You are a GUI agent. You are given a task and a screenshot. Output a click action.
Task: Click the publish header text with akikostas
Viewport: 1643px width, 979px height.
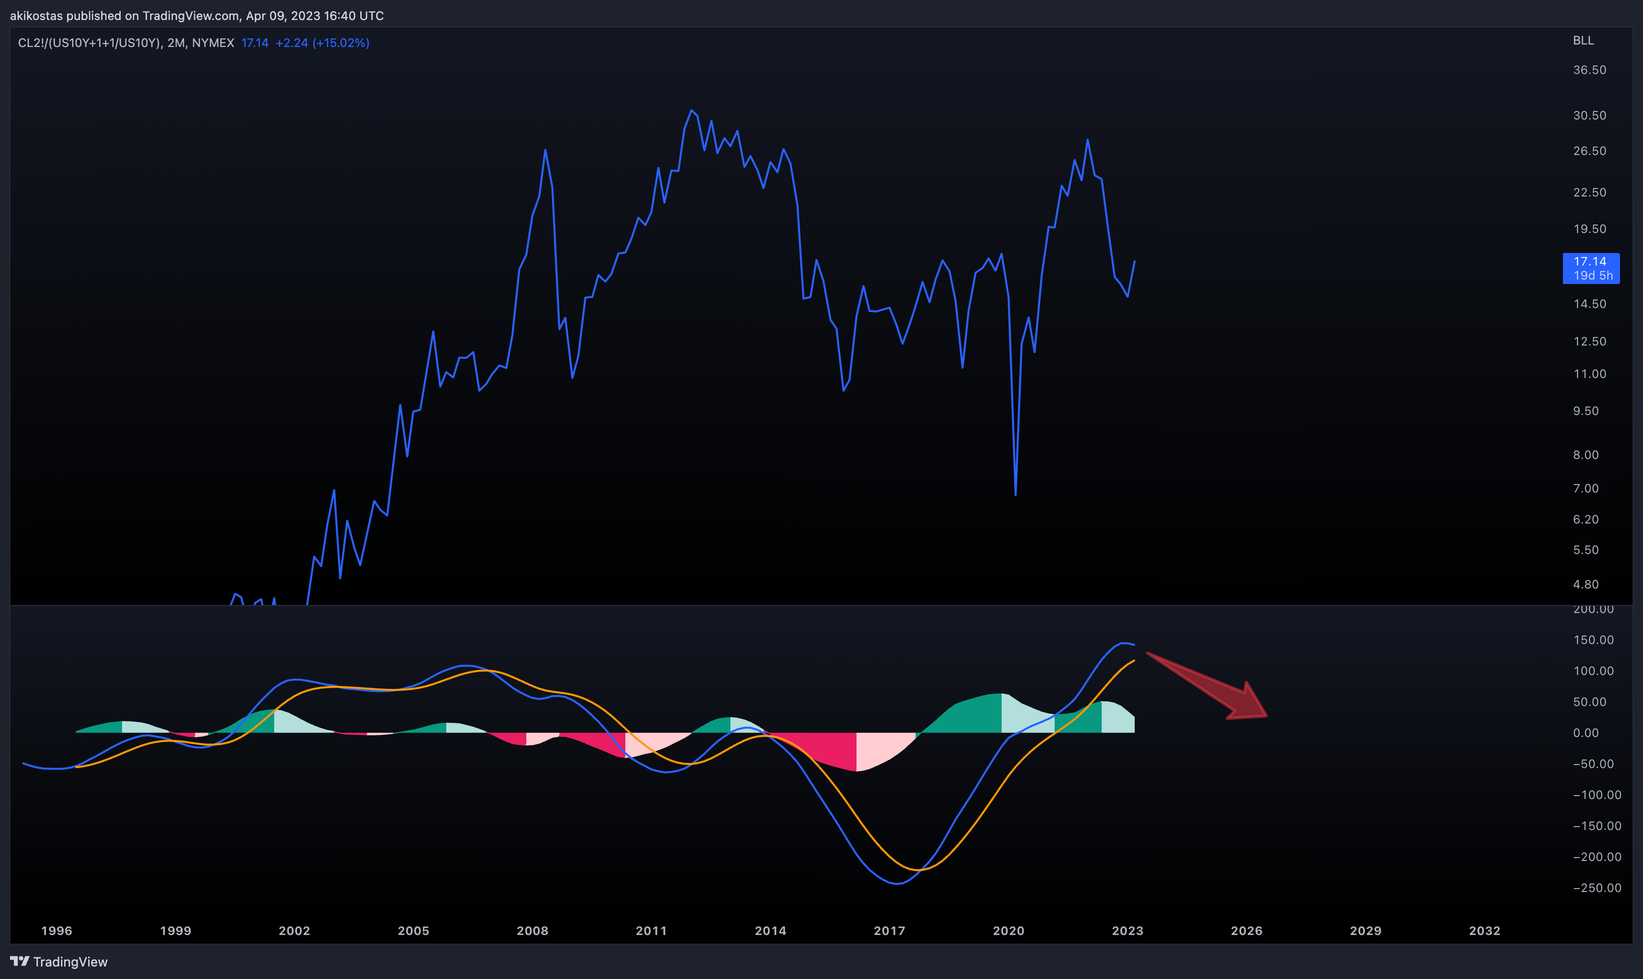[197, 15]
